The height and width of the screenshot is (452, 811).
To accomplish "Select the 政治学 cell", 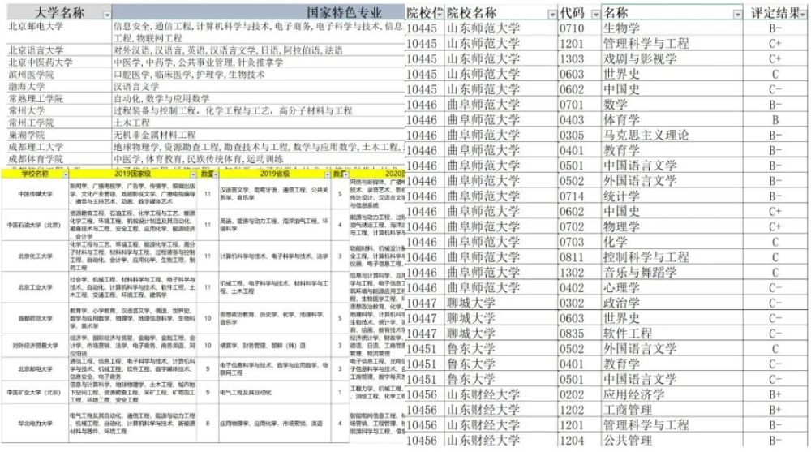I will 672,303.
